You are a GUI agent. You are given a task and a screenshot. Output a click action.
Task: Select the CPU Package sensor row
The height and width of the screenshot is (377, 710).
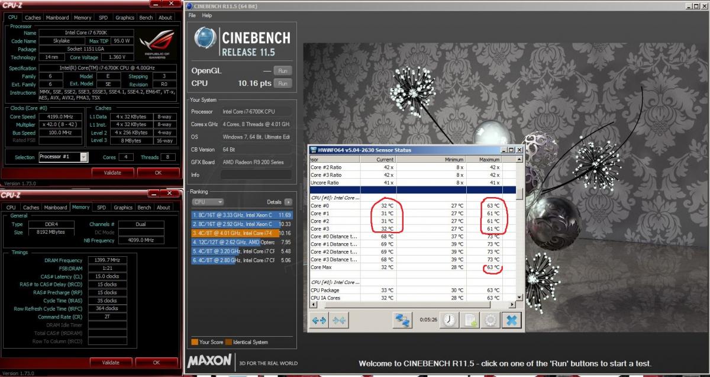[412, 290]
